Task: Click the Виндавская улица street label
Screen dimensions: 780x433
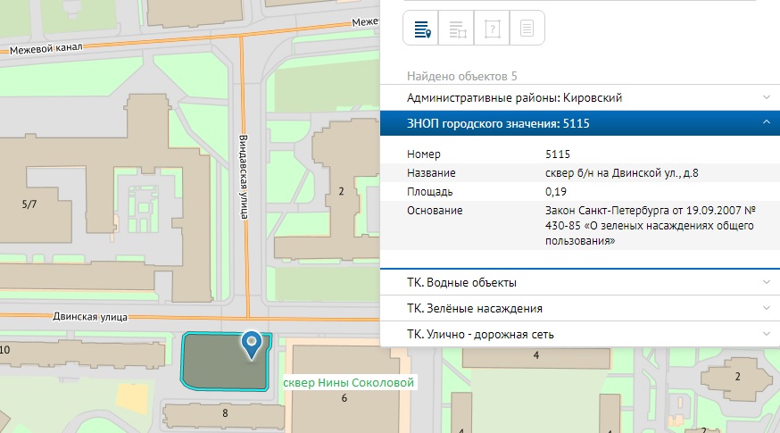Action: click(243, 176)
